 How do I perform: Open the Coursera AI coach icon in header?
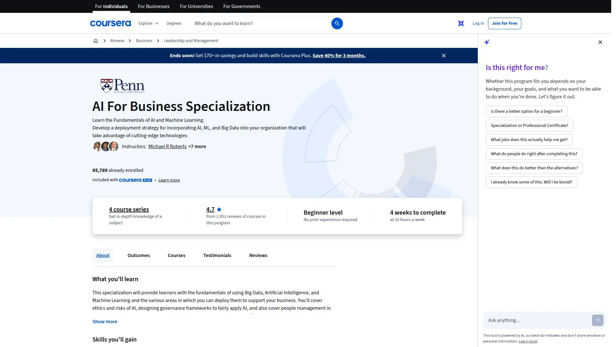pos(461,23)
